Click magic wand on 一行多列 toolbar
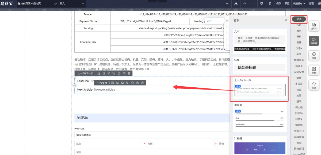This screenshot has height=155, width=321. pos(127,83)
